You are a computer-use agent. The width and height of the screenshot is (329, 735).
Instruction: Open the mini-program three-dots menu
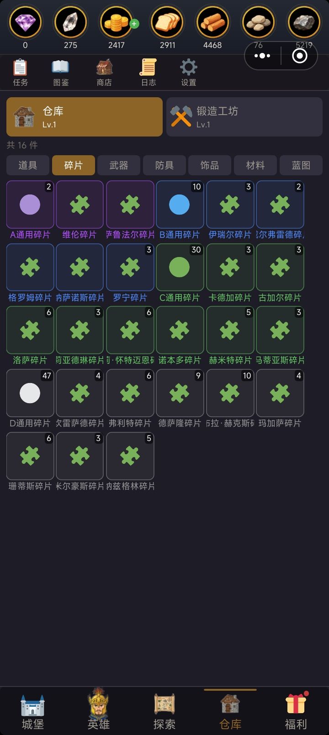coord(262,56)
